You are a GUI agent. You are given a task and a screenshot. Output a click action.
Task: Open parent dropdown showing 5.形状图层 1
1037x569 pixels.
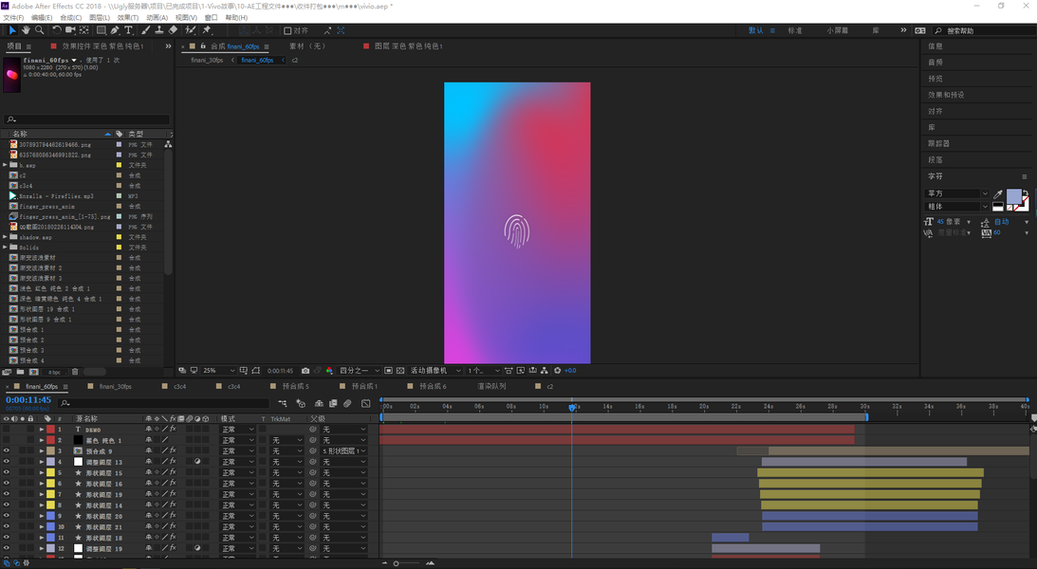343,450
